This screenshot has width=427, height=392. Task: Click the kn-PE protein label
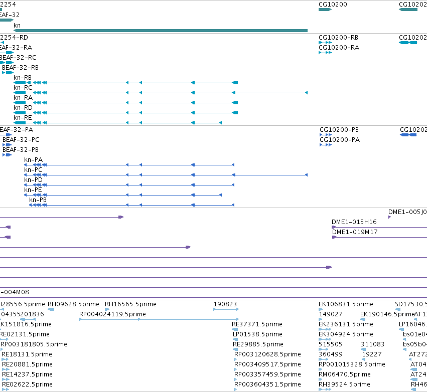point(33,190)
